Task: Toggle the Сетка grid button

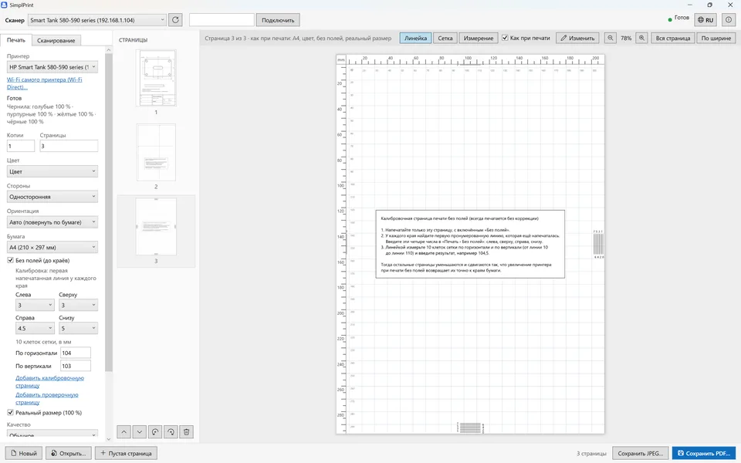Action: tap(445, 39)
